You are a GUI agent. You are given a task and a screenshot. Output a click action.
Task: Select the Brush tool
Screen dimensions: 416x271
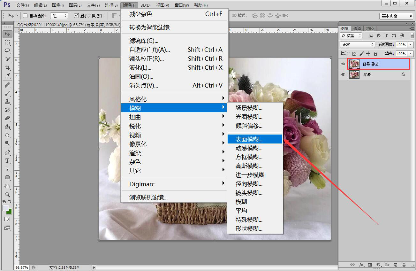(x=7, y=93)
